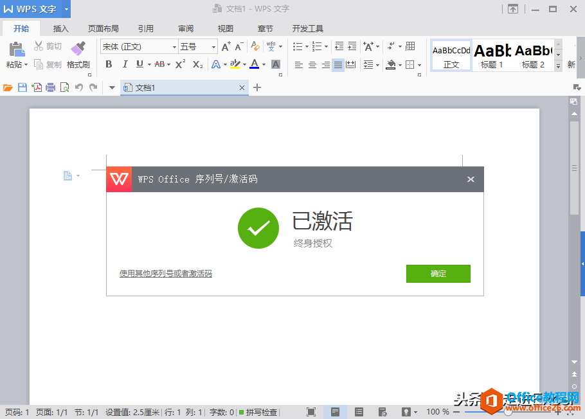Image resolution: width=585 pixels, height=419 pixels.
Task: Toggle spell check in status bar
Action: point(258,413)
